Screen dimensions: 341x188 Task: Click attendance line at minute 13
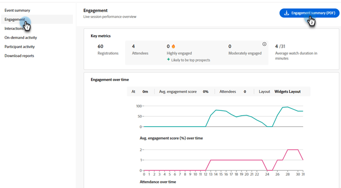pyautogui.click(x=211, y=160)
